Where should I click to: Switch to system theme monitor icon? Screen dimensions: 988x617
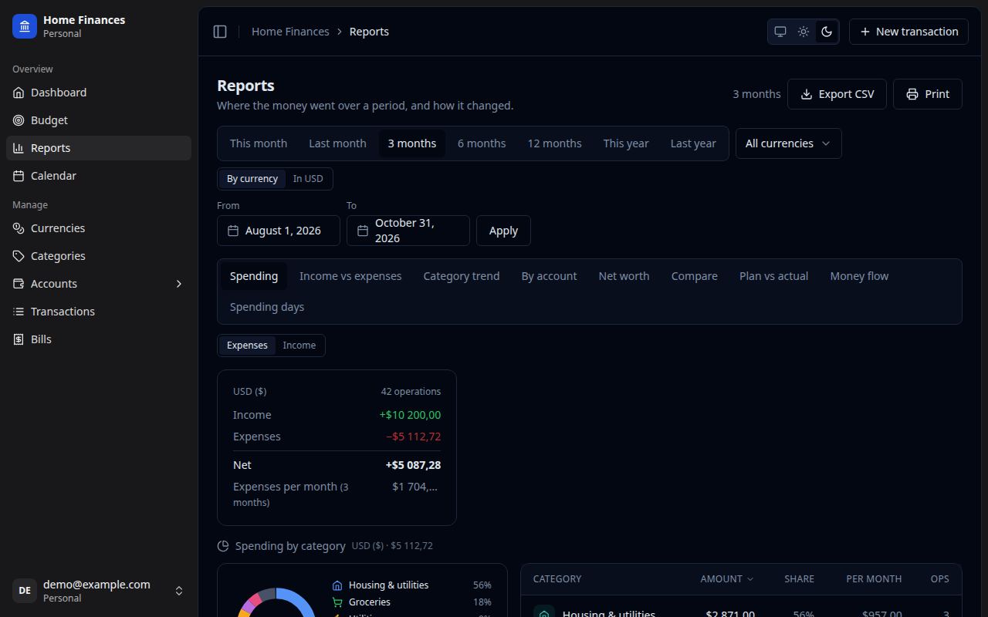click(x=780, y=32)
